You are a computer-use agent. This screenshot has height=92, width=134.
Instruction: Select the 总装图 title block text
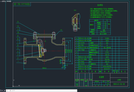point(101,77)
